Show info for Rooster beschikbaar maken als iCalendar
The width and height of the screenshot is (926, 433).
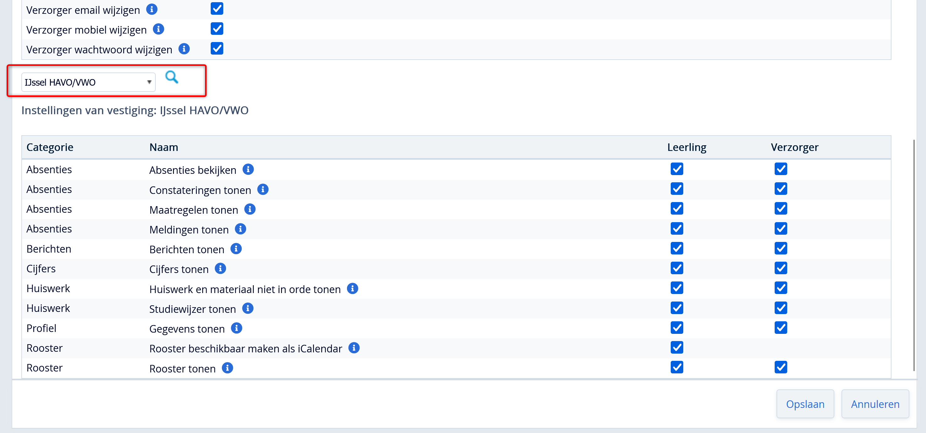[x=354, y=348]
